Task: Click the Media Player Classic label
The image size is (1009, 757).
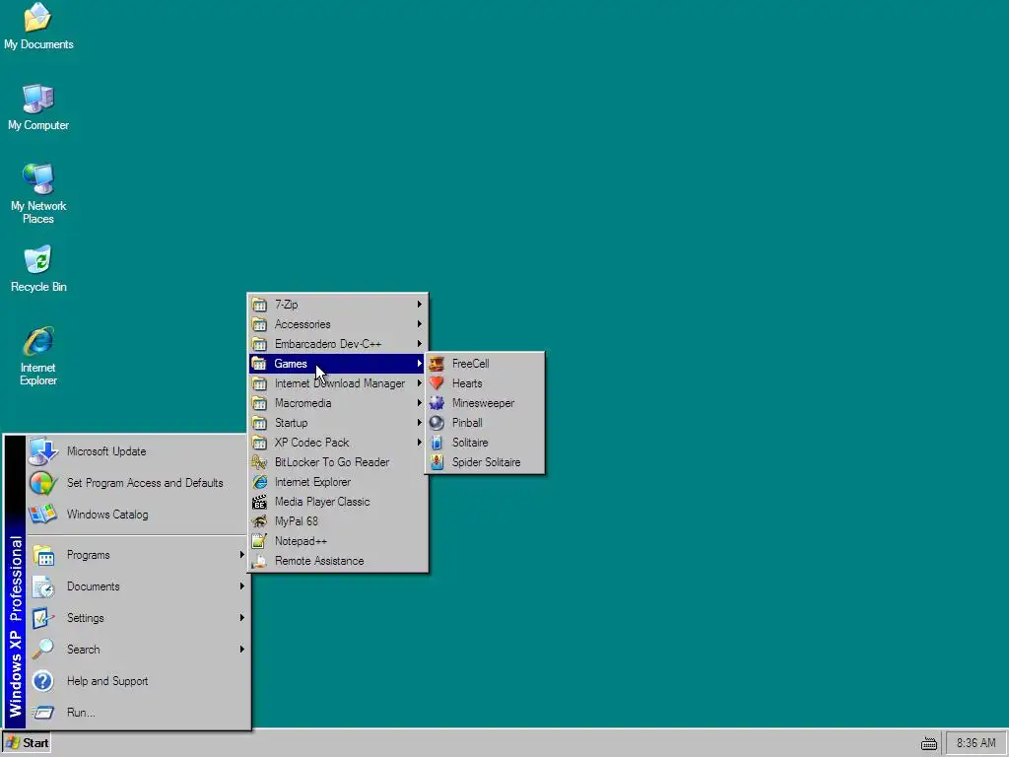Action: (322, 502)
